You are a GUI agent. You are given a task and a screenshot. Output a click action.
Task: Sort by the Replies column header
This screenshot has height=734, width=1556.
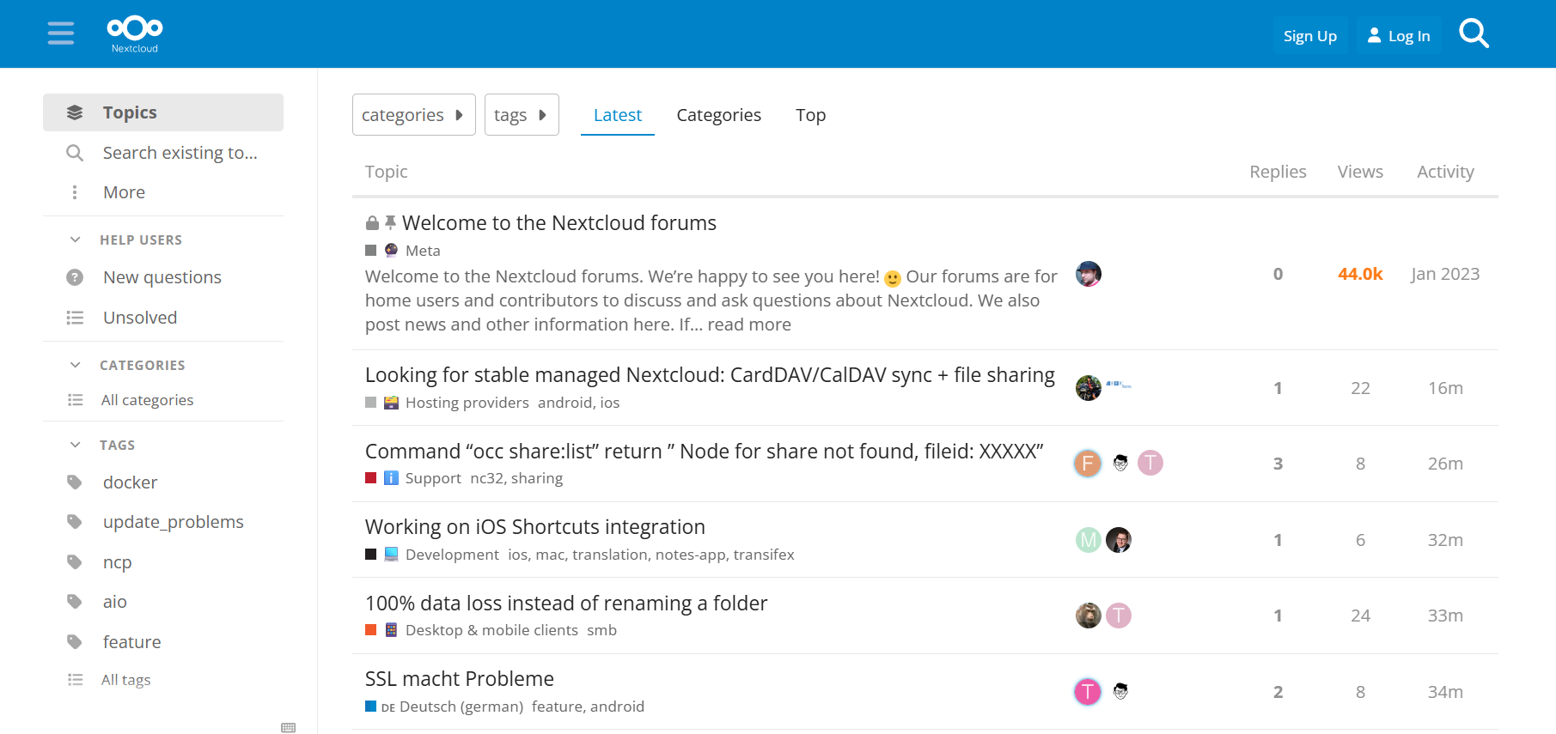pos(1278,172)
